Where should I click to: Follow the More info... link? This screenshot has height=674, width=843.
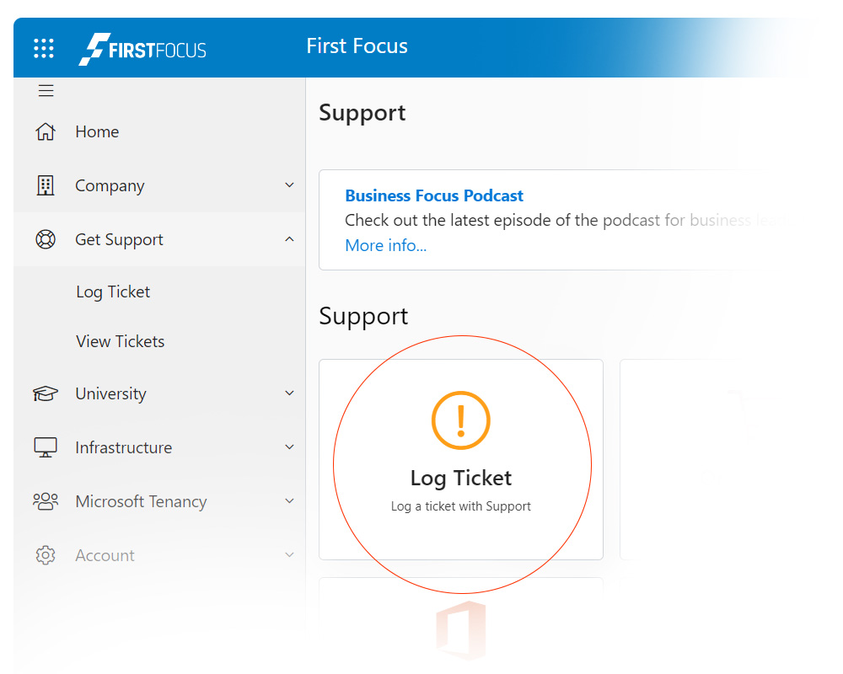pyautogui.click(x=385, y=245)
